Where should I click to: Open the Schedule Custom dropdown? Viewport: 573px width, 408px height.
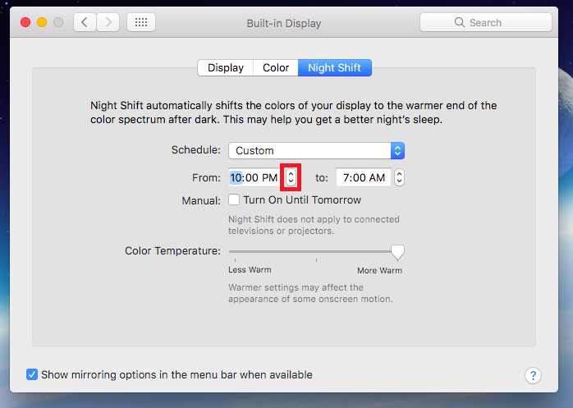point(317,150)
